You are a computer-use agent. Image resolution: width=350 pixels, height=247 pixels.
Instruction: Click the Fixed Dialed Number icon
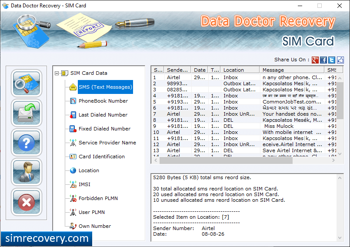(73, 129)
